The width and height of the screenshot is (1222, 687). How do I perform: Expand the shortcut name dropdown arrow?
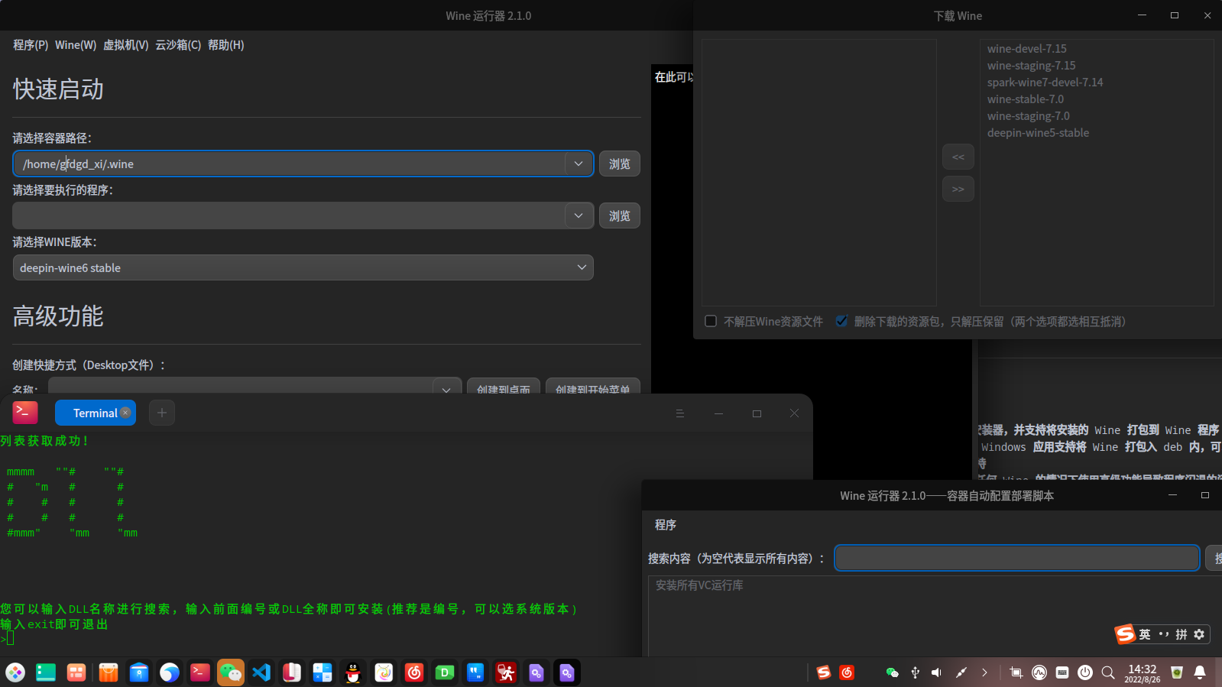446,389
